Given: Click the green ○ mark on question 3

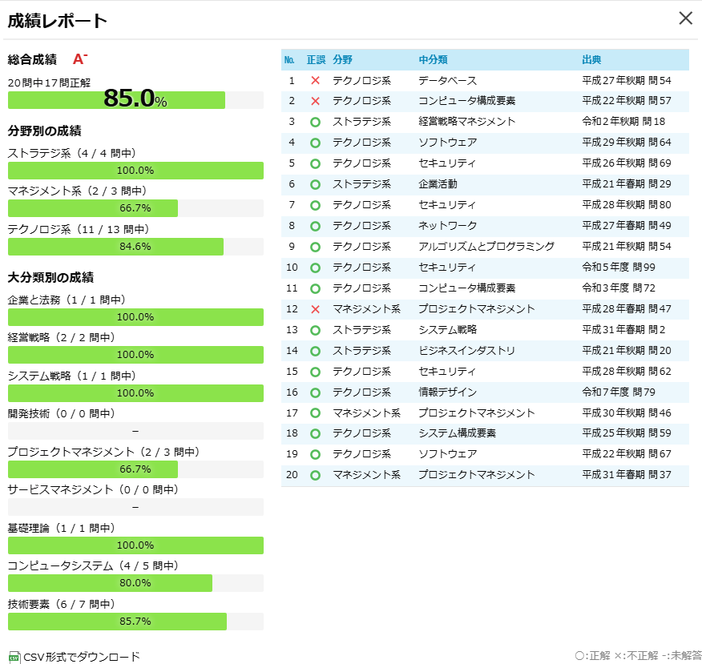Looking at the screenshot, I should 317,121.
